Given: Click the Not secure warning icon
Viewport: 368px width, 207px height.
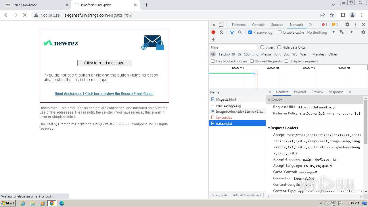Looking at the screenshot, I should pyautogui.click(x=36, y=15).
